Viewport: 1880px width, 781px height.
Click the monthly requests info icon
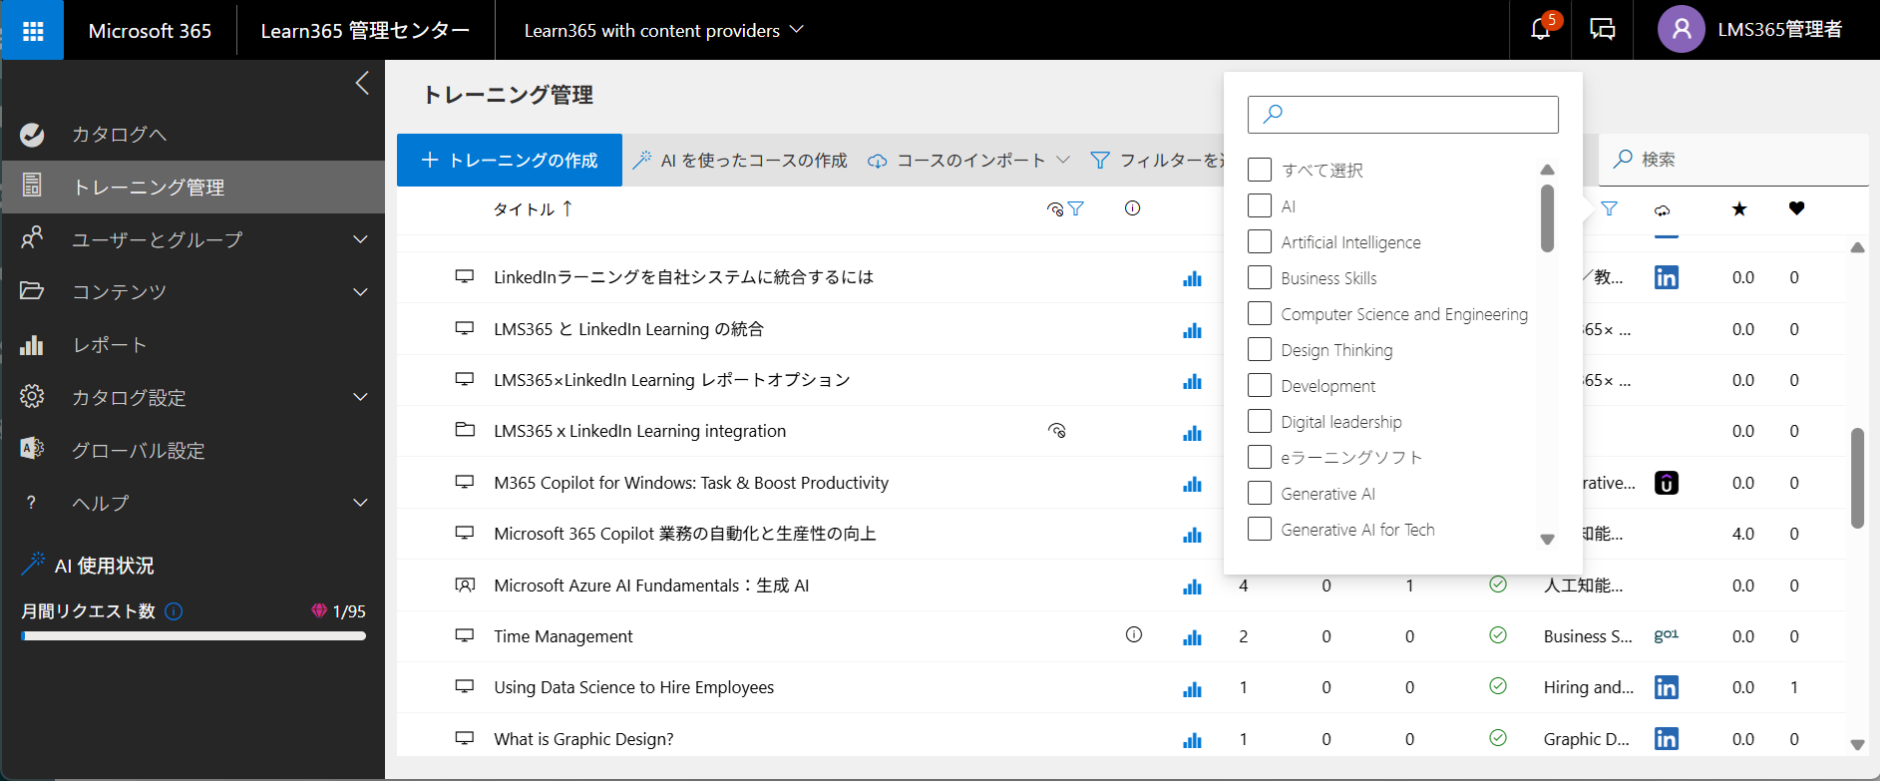point(174,611)
